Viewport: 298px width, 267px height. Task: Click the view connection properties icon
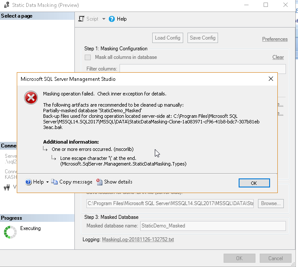click(x=7, y=187)
